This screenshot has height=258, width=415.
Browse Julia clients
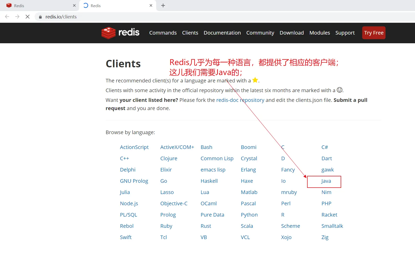click(125, 192)
